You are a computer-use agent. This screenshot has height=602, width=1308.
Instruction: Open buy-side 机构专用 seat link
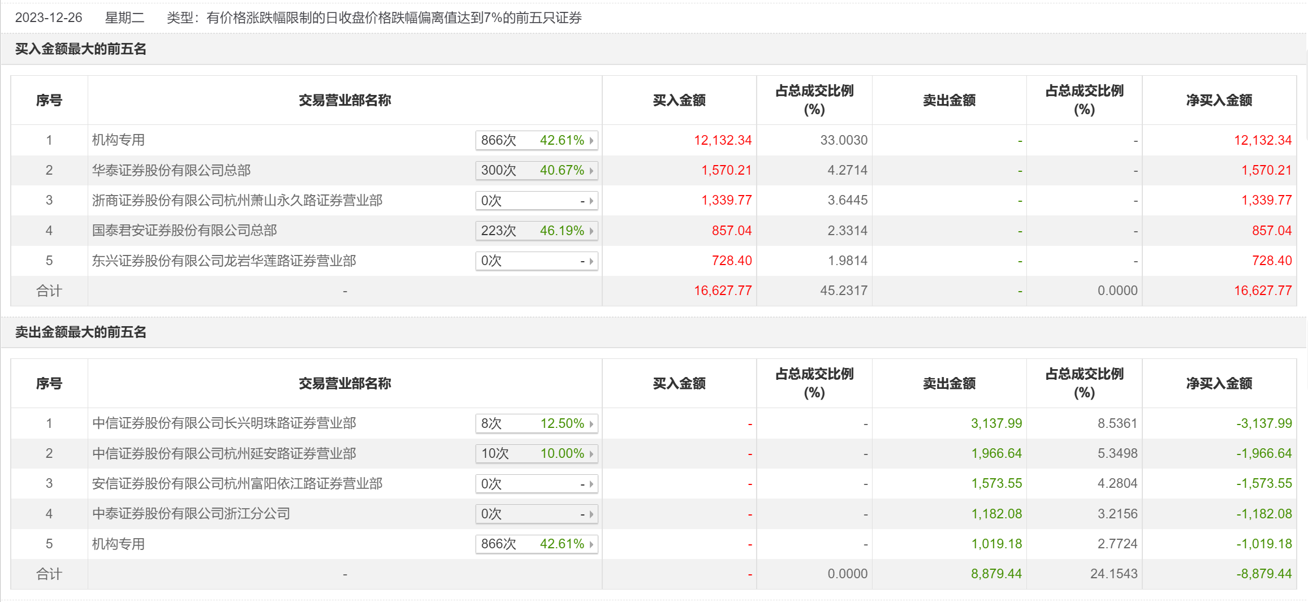(x=118, y=140)
